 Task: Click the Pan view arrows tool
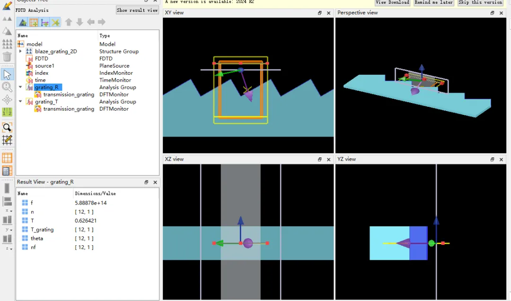tap(7, 100)
